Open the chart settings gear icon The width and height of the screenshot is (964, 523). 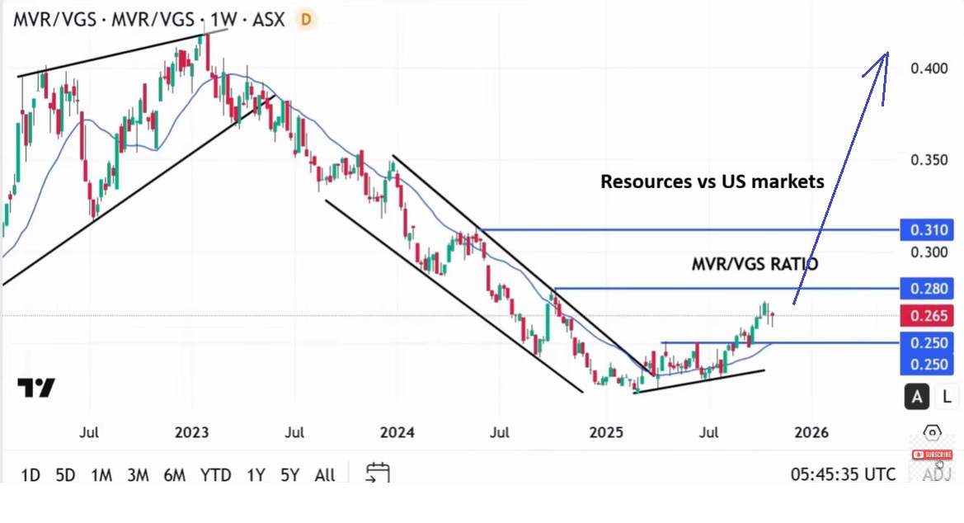[x=932, y=432]
